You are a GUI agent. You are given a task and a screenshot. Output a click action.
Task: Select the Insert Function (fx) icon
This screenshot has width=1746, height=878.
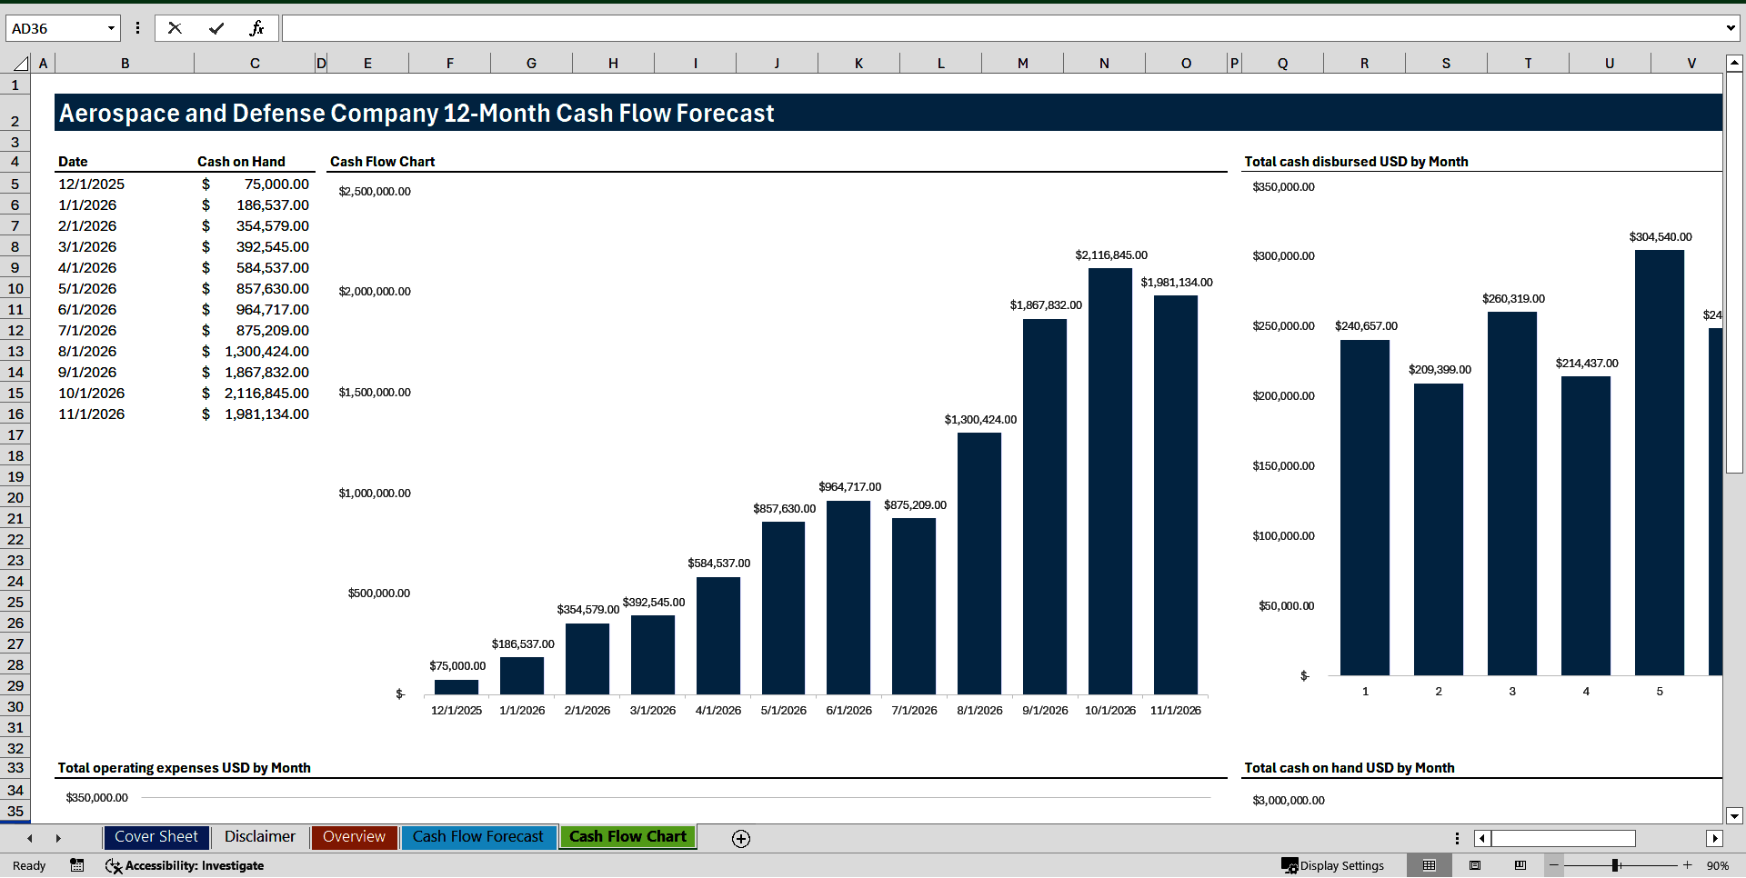click(x=258, y=27)
